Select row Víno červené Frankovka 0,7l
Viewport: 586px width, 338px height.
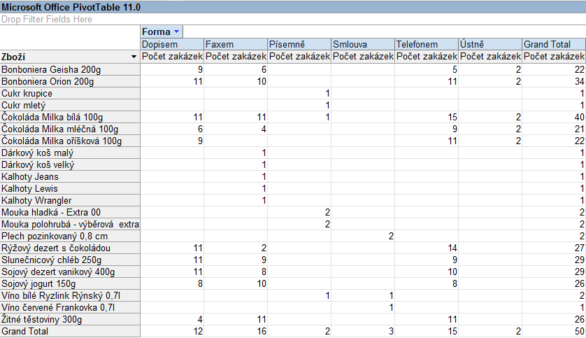70,308
